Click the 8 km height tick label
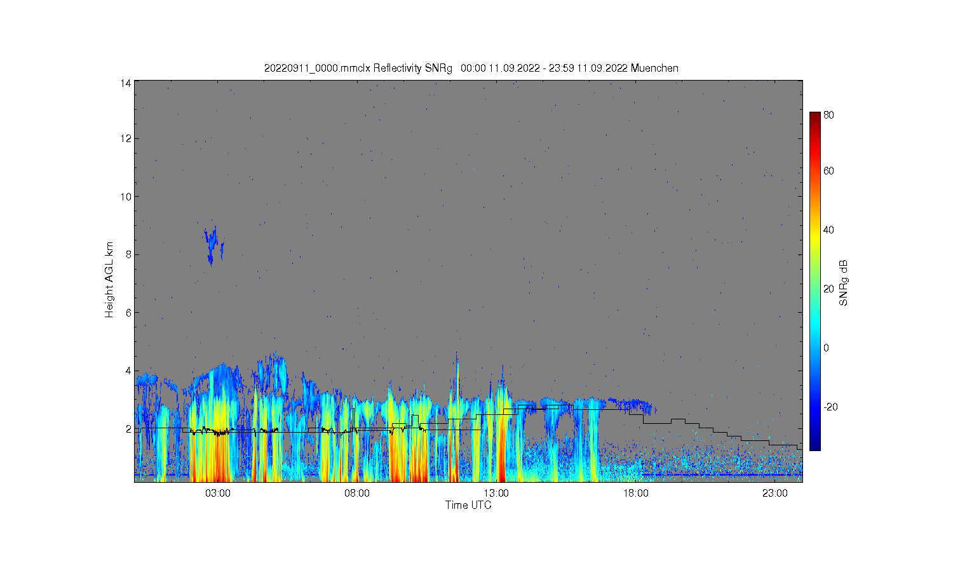 tap(128, 254)
